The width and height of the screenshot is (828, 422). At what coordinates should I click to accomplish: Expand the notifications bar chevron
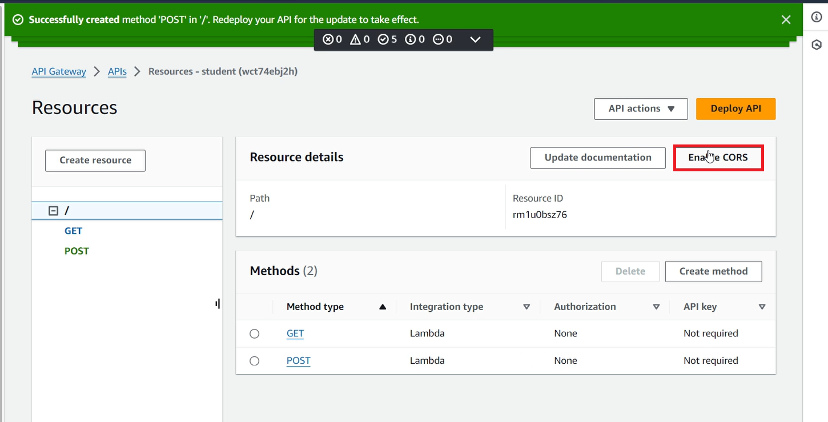point(475,39)
